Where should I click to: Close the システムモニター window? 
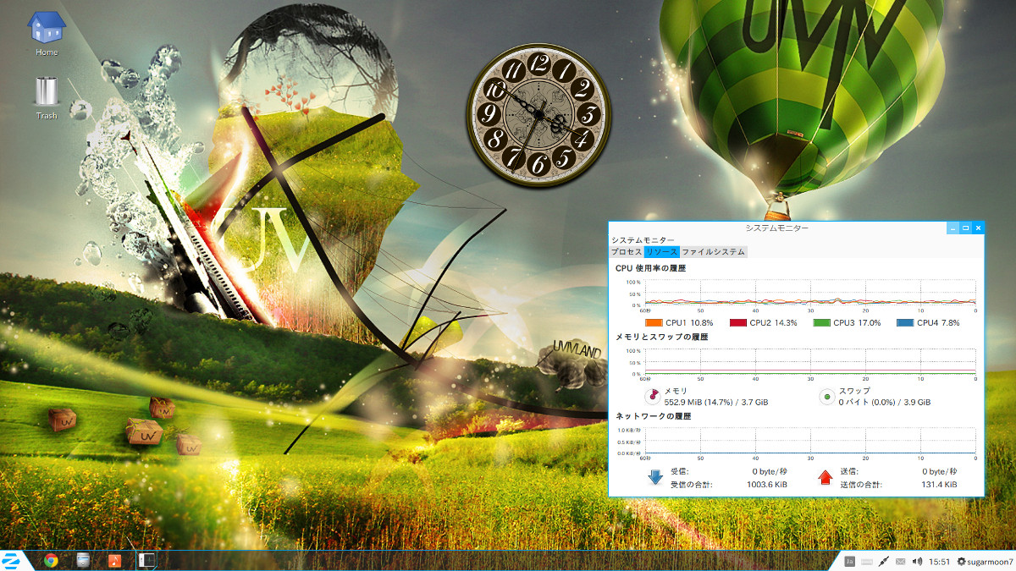point(979,228)
